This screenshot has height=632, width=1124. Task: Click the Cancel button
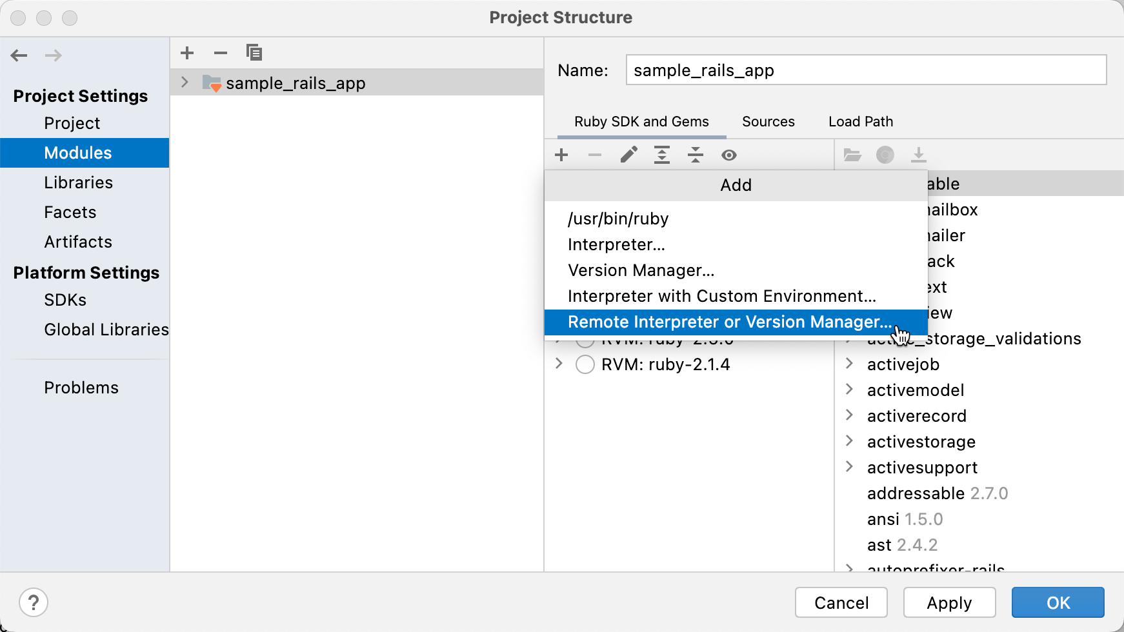coord(841,603)
